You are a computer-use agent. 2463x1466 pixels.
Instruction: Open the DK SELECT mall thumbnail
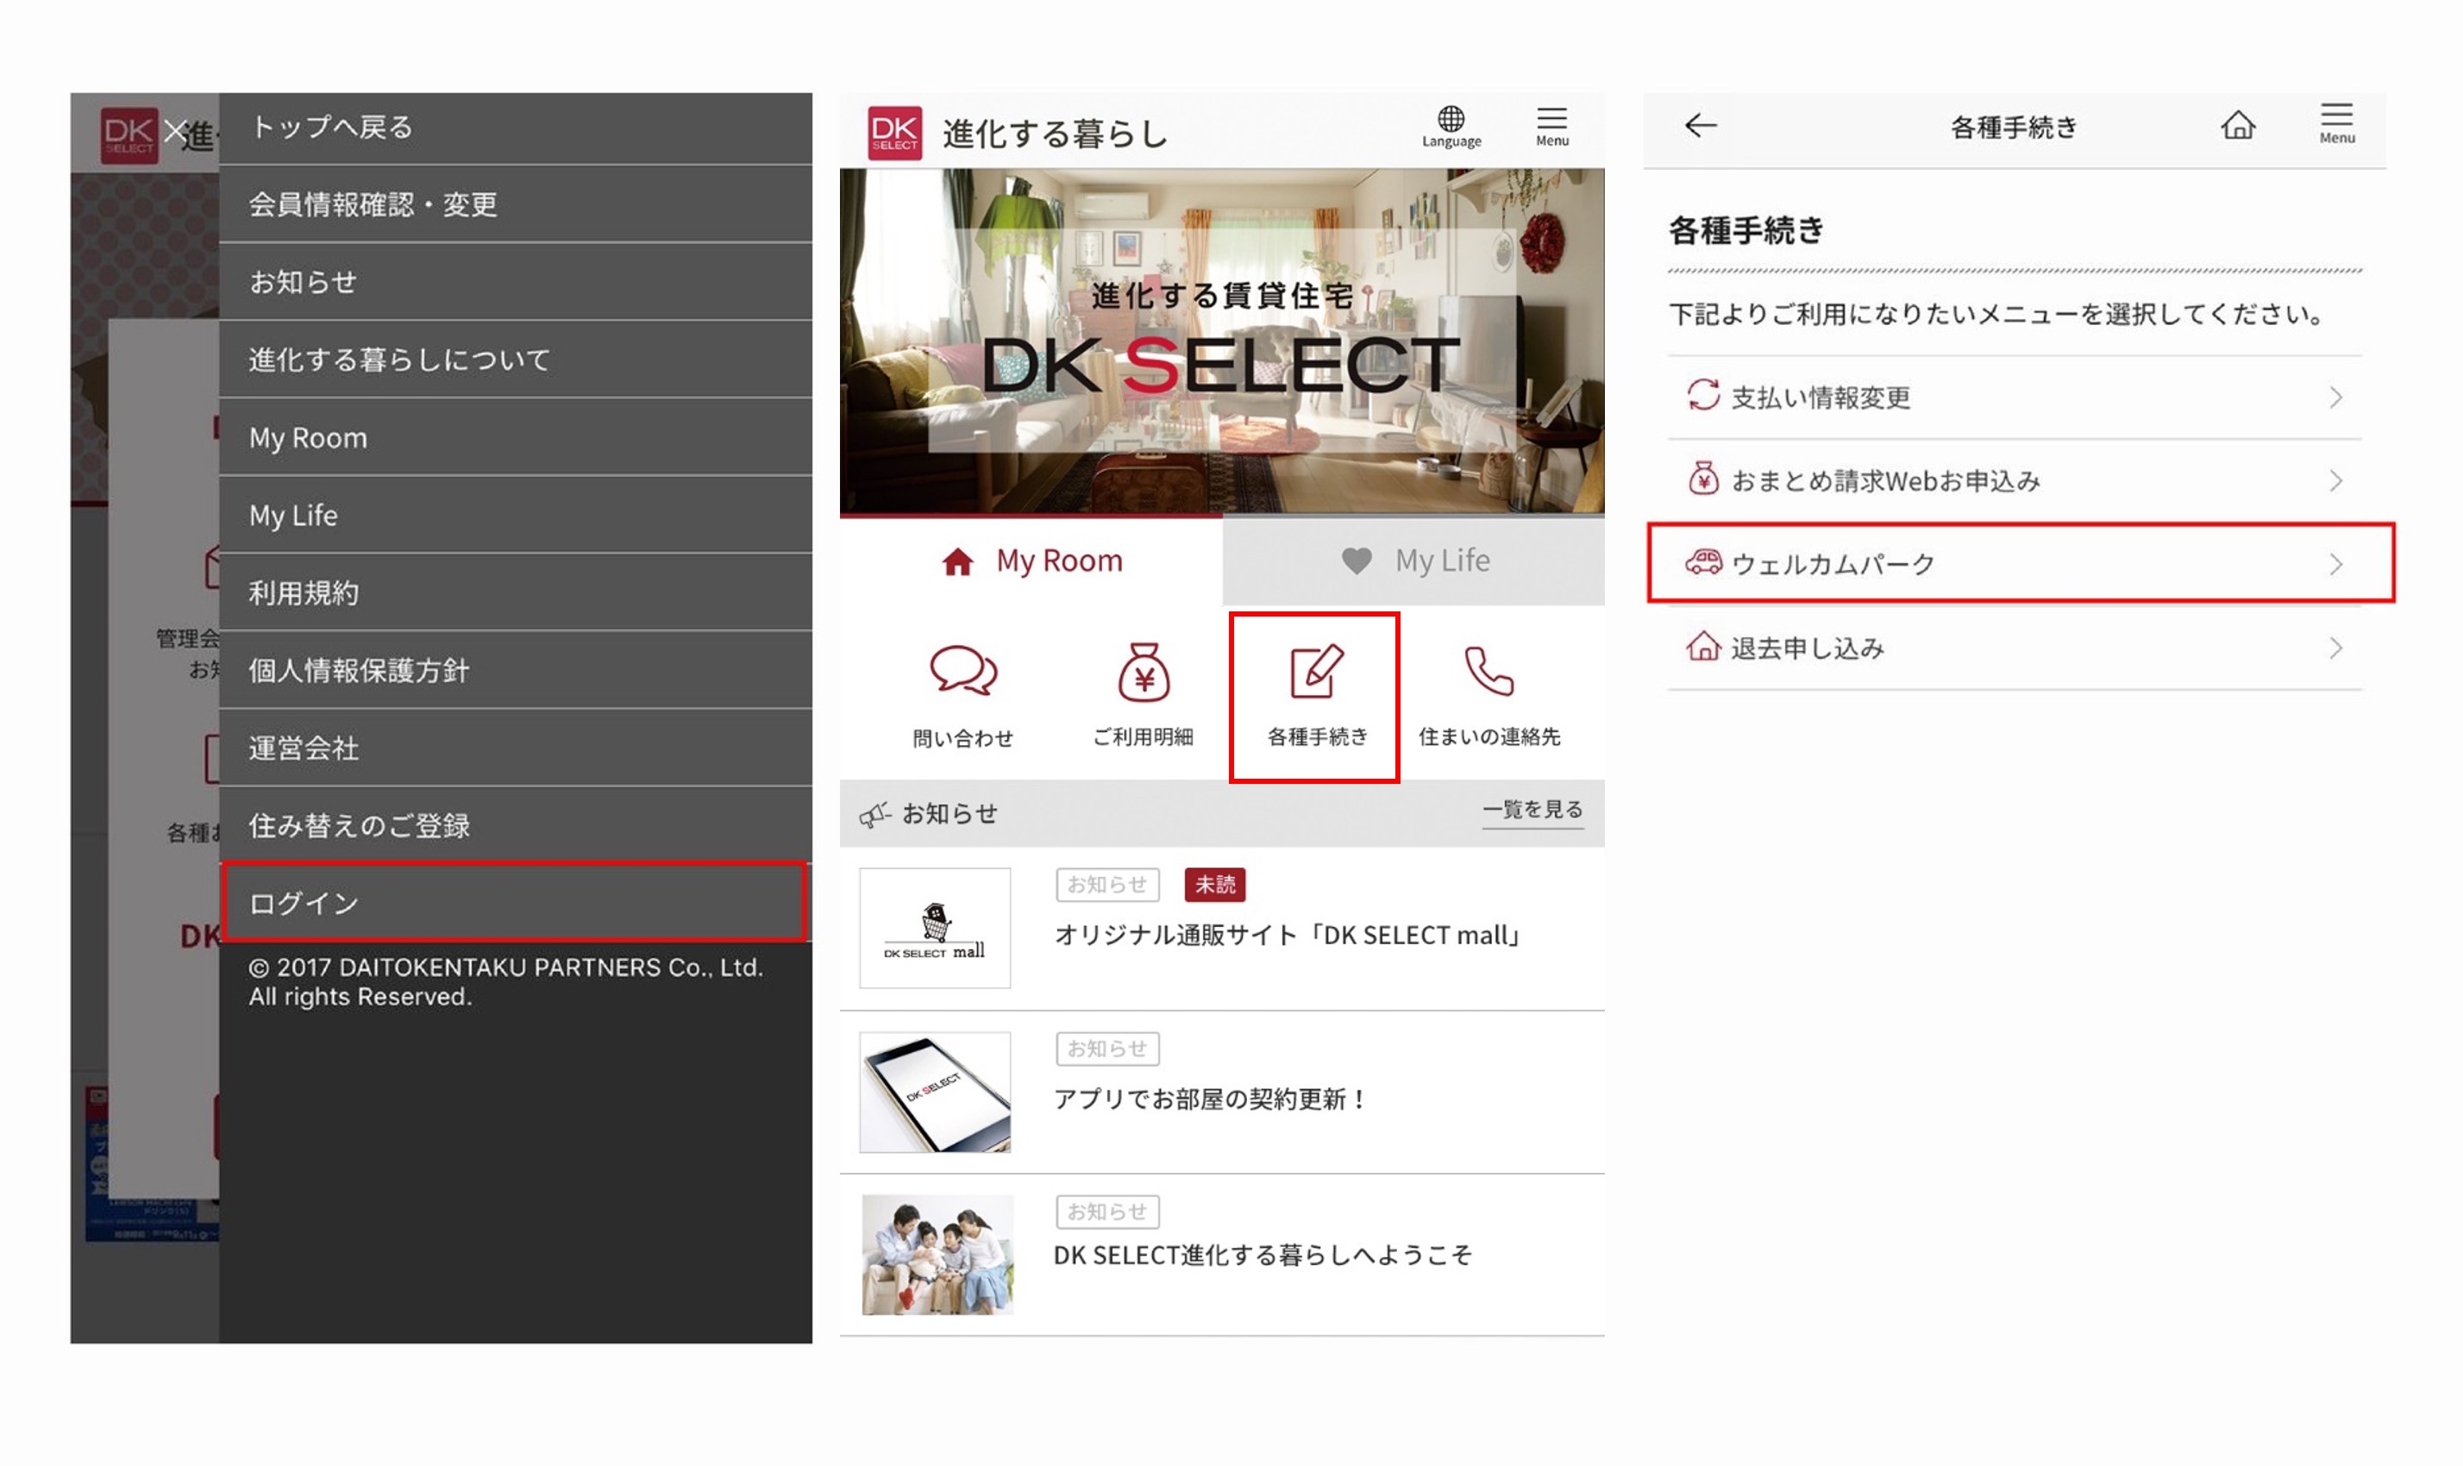tap(935, 928)
